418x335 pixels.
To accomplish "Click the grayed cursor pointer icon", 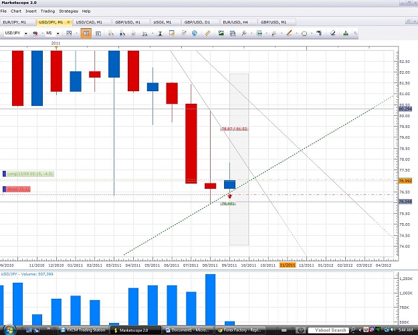I will pos(134,33).
